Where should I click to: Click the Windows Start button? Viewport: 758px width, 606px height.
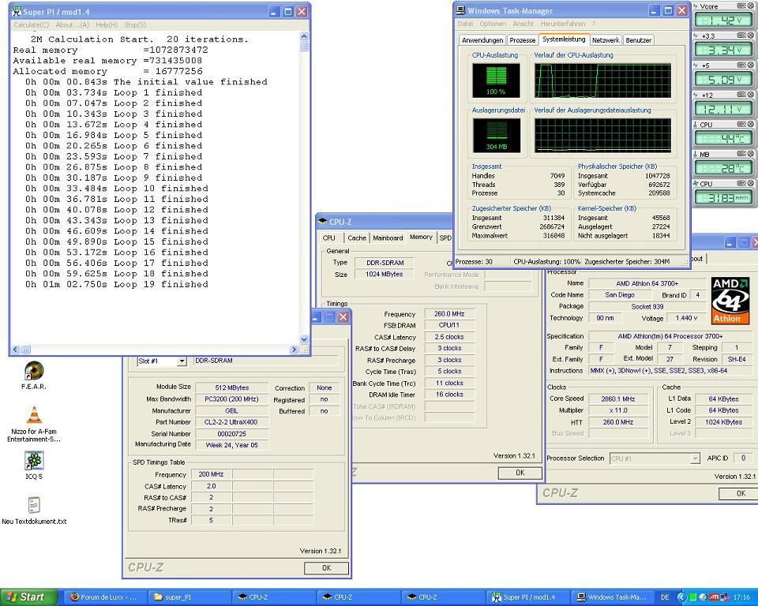[28, 597]
